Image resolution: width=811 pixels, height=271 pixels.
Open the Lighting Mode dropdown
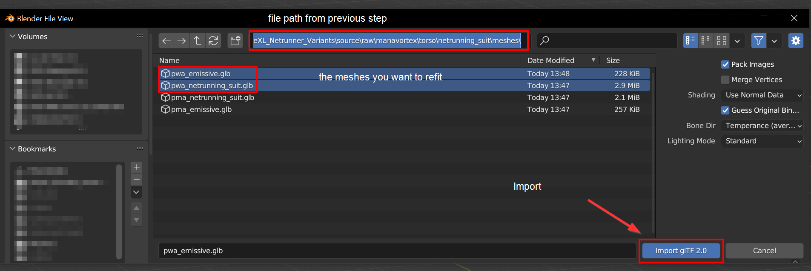pyautogui.click(x=762, y=141)
